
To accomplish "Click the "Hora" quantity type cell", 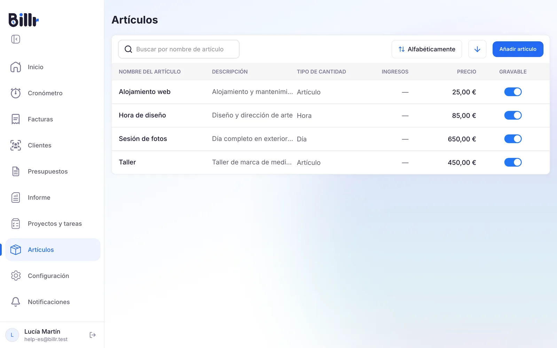I will [304, 116].
